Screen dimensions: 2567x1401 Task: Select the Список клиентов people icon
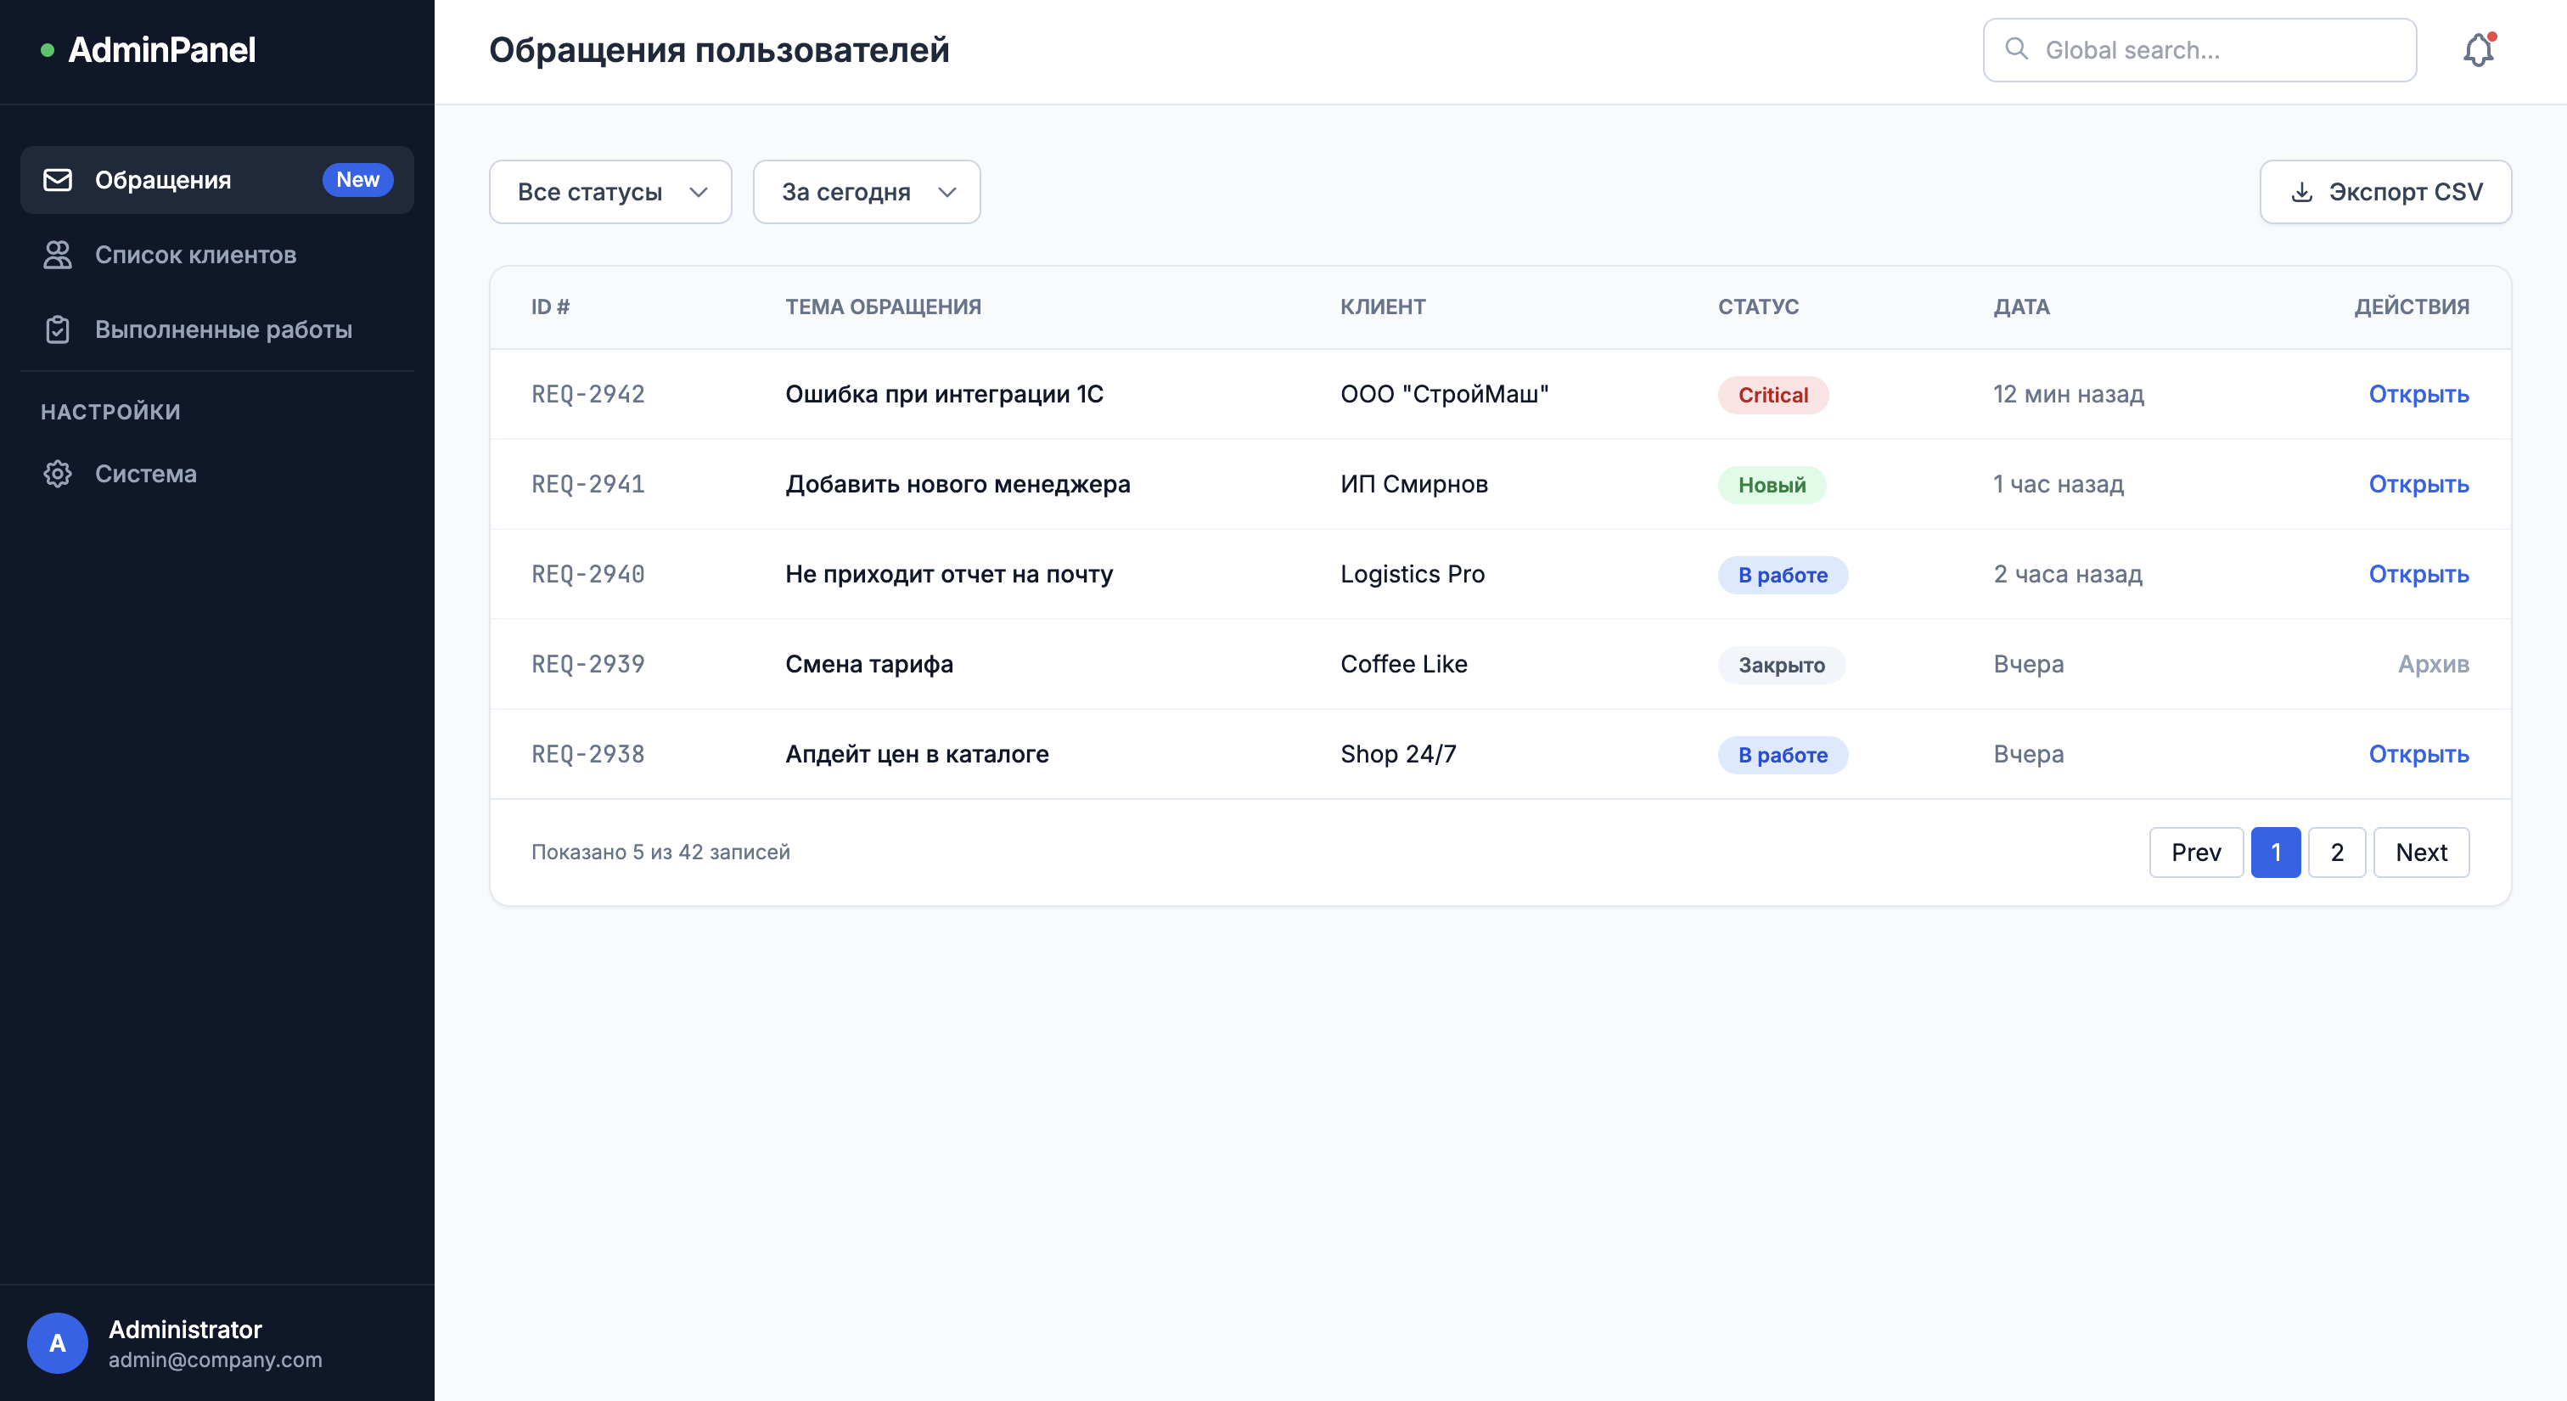click(58, 255)
